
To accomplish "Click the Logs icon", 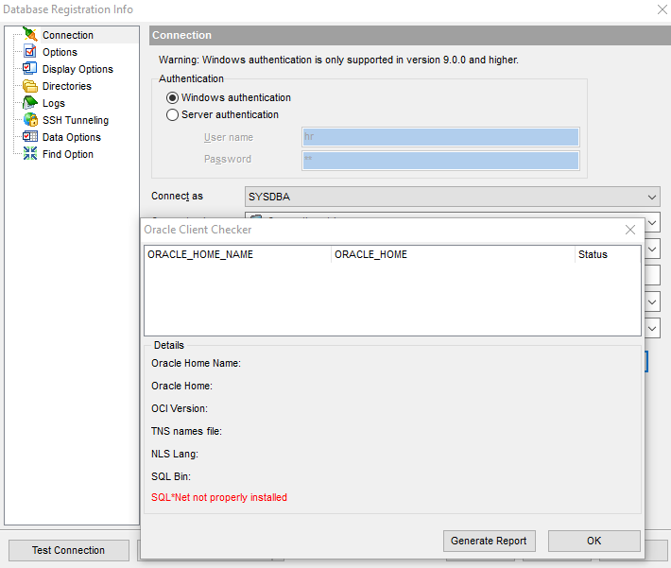I will pyautogui.click(x=30, y=103).
